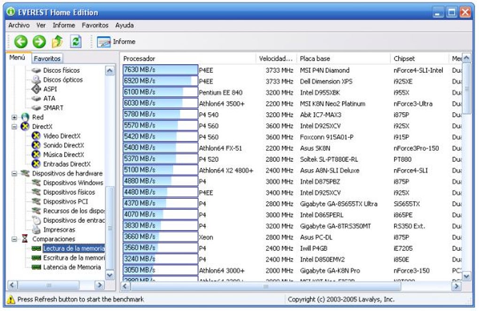Expand the Red tree node
The width and height of the screenshot is (479, 311).
point(14,117)
